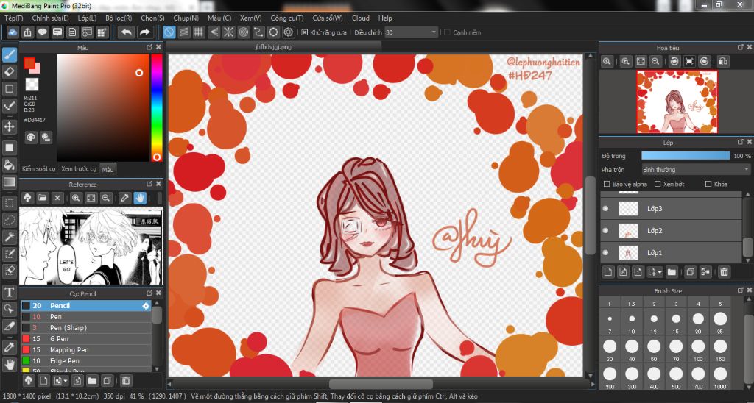Screen dimensions: 754x403
Task: Check Bảo vệ alpha option
Action: [x=607, y=184]
